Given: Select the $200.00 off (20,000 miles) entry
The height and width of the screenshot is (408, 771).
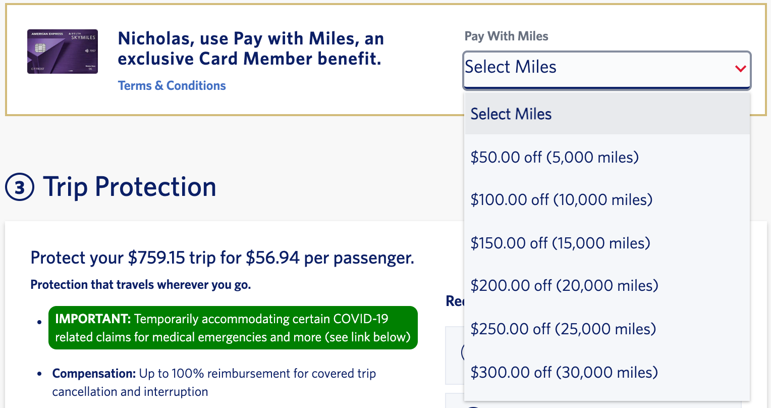Looking at the screenshot, I should coord(564,286).
